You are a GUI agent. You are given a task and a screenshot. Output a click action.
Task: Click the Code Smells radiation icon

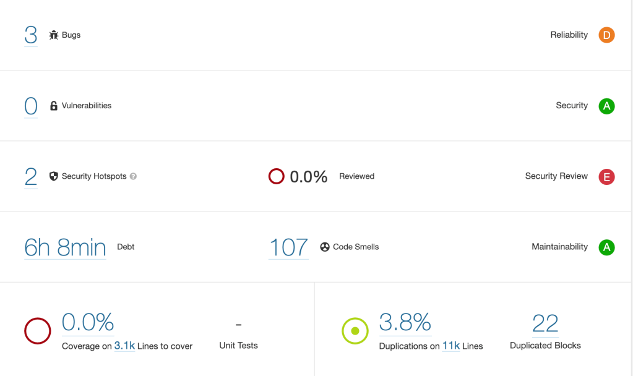point(325,247)
